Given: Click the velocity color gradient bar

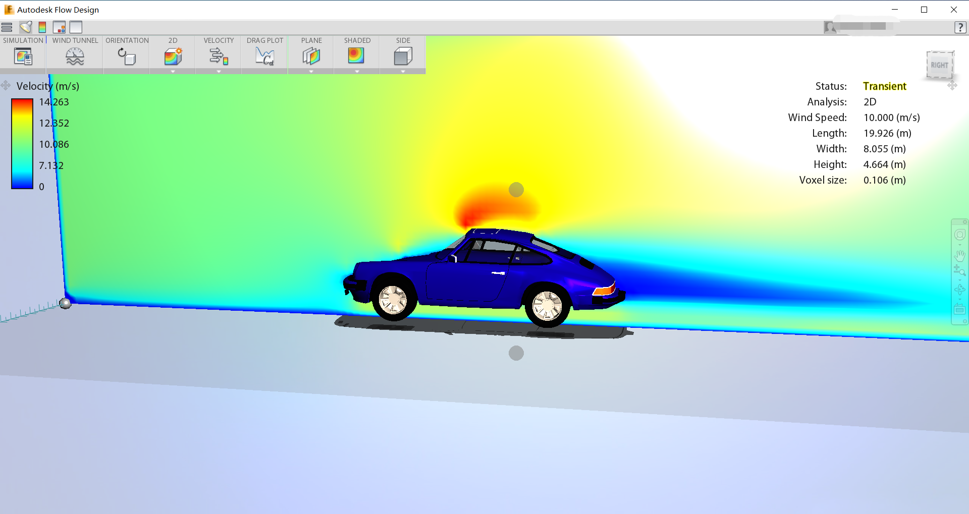Looking at the screenshot, I should coord(22,144).
